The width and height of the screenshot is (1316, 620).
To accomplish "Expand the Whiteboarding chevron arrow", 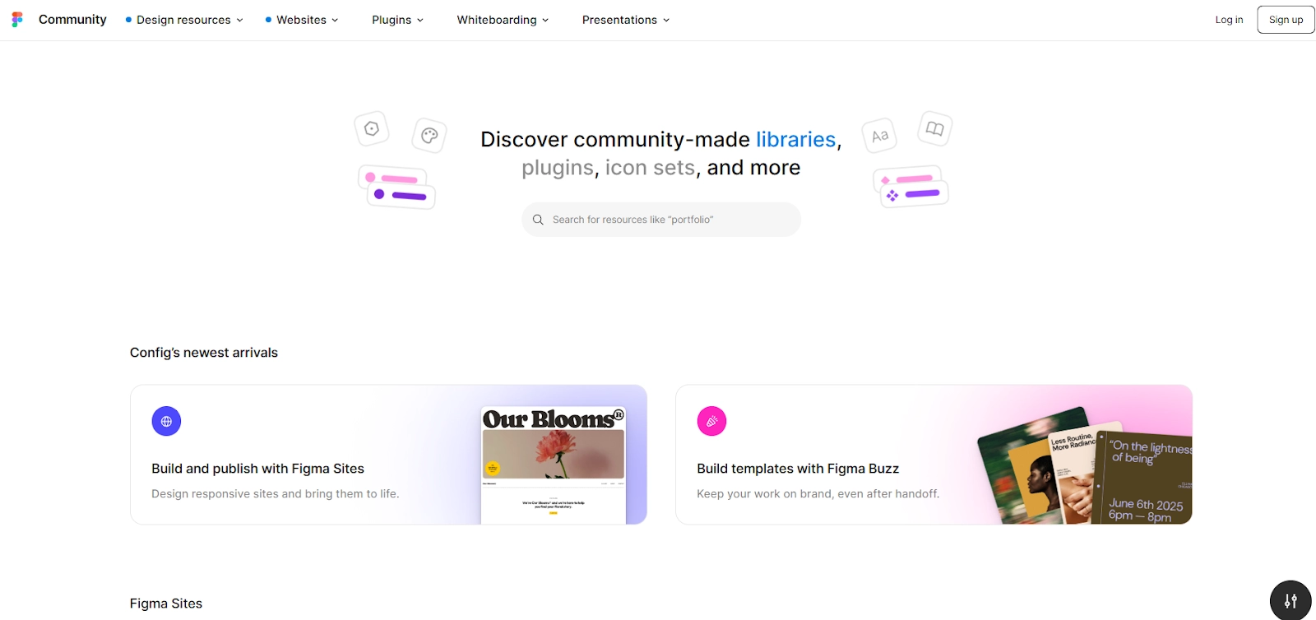I will pos(545,21).
